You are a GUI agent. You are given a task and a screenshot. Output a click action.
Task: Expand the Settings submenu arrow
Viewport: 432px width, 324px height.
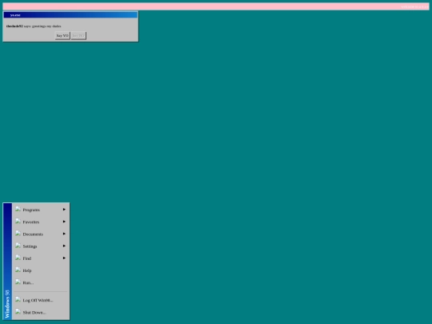[x=64, y=246]
